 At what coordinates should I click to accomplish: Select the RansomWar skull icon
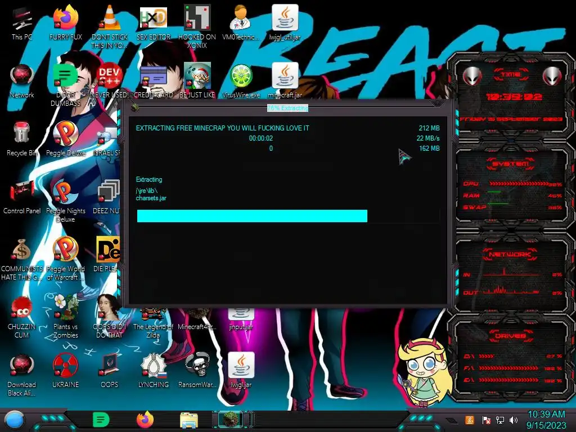pos(197,371)
